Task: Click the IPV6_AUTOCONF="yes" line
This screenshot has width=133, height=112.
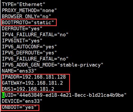Action: pos(29,47)
